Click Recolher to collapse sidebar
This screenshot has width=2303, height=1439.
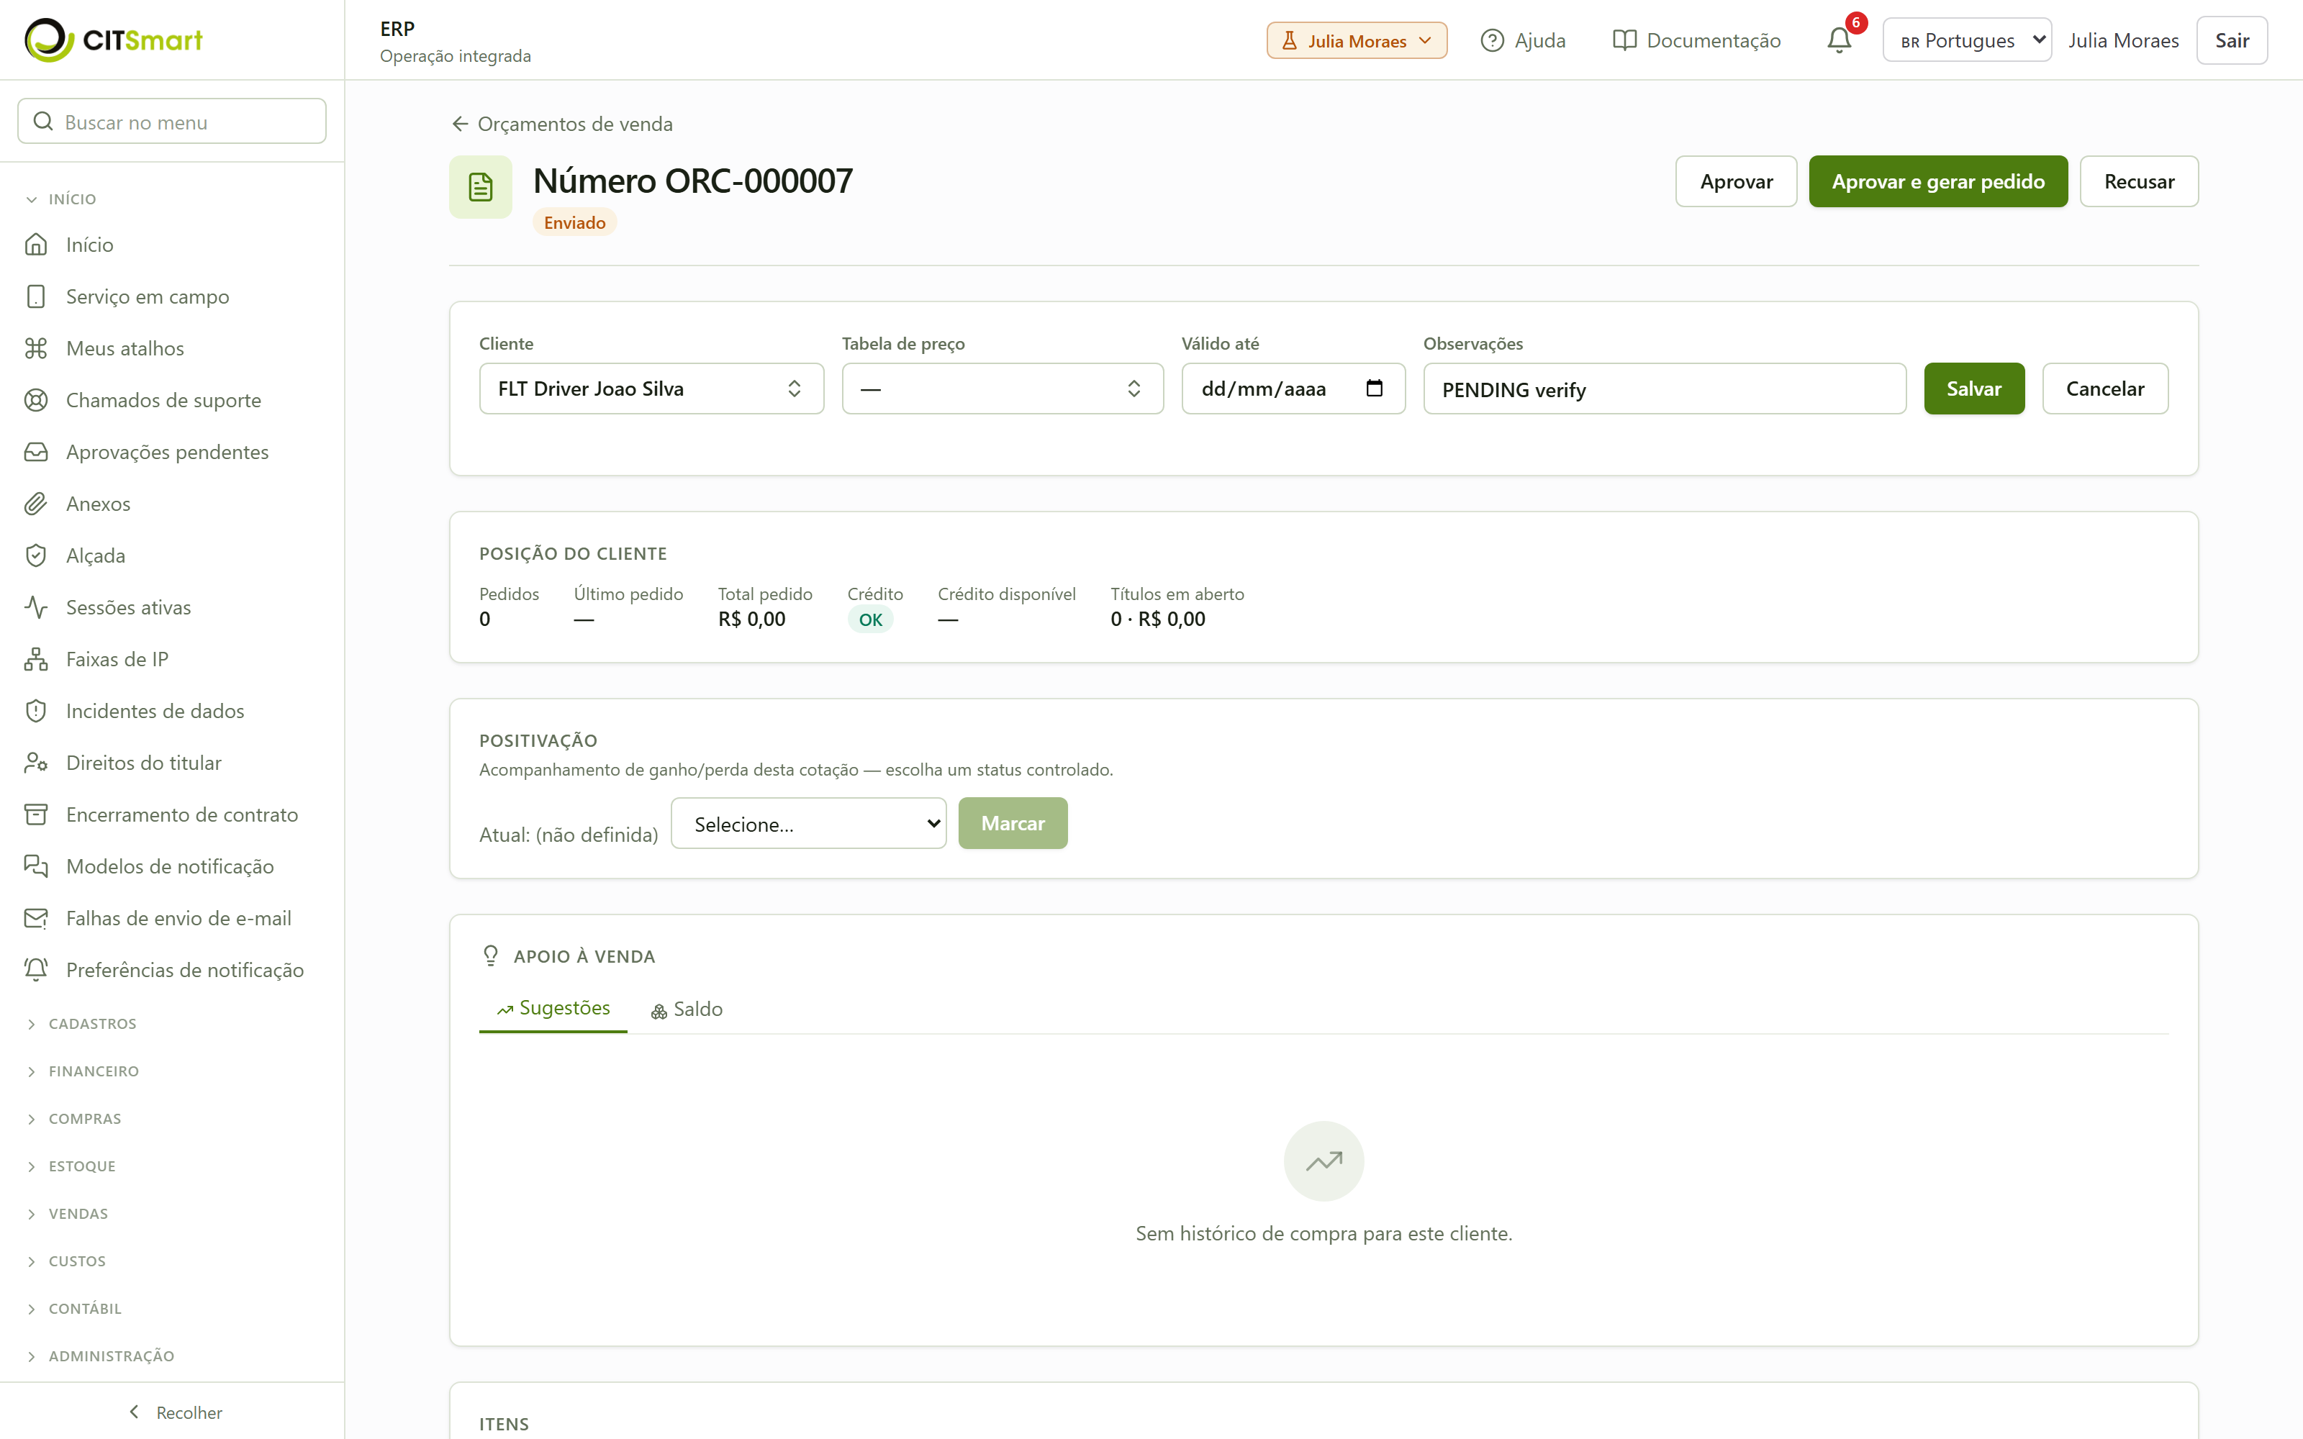click(174, 1412)
